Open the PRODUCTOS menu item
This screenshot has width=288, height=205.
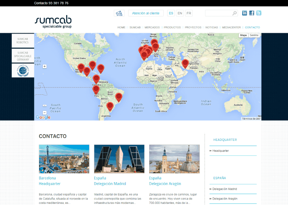[172, 27]
